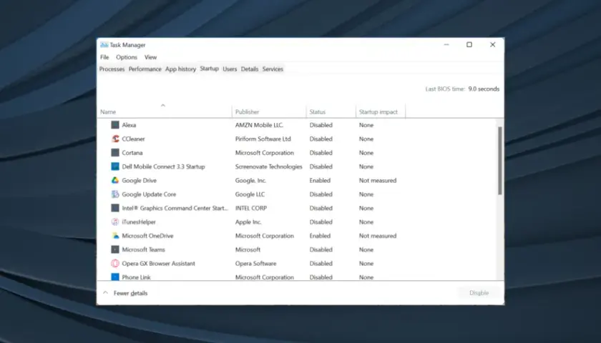This screenshot has width=601, height=343.
Task: Select the Google Update Core name
Action: (149, 194)
